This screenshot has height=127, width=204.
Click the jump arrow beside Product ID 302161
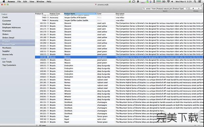tap(48, 116)
